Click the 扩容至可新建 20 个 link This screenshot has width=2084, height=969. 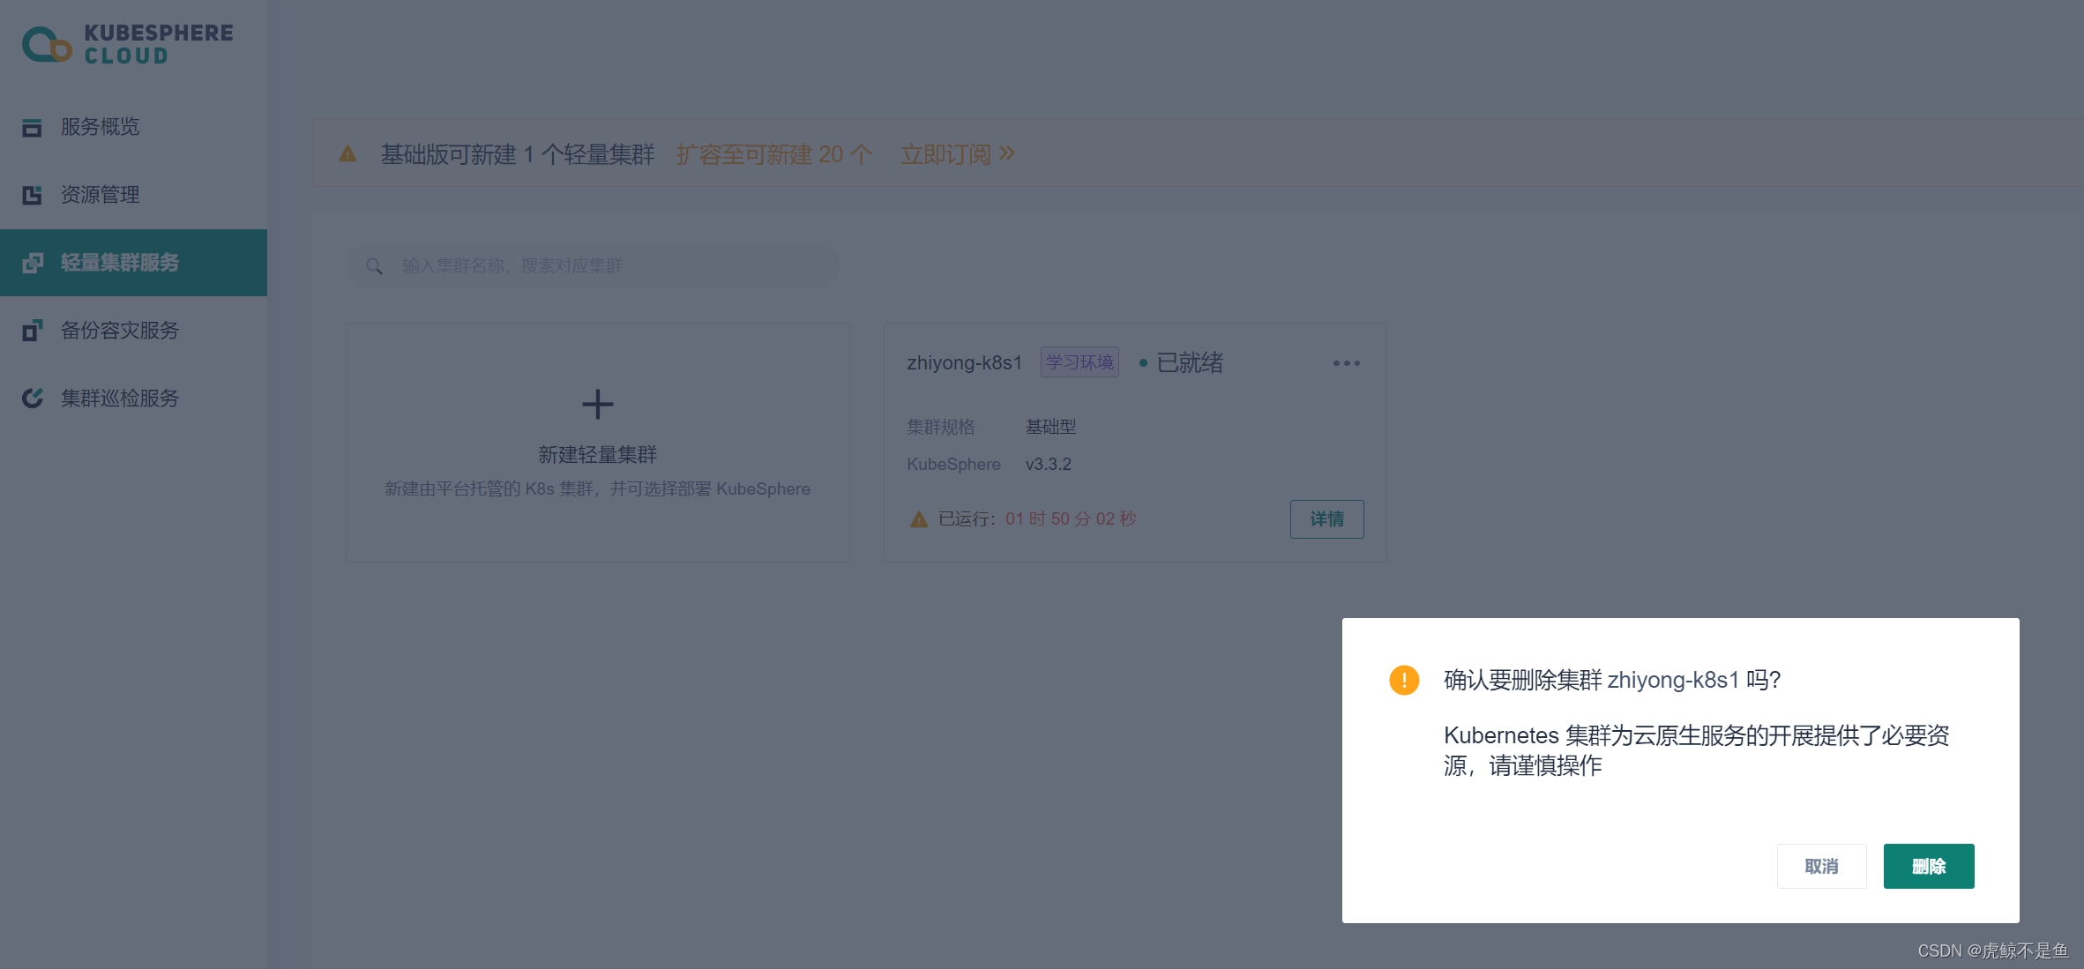[x=774, y=154]
